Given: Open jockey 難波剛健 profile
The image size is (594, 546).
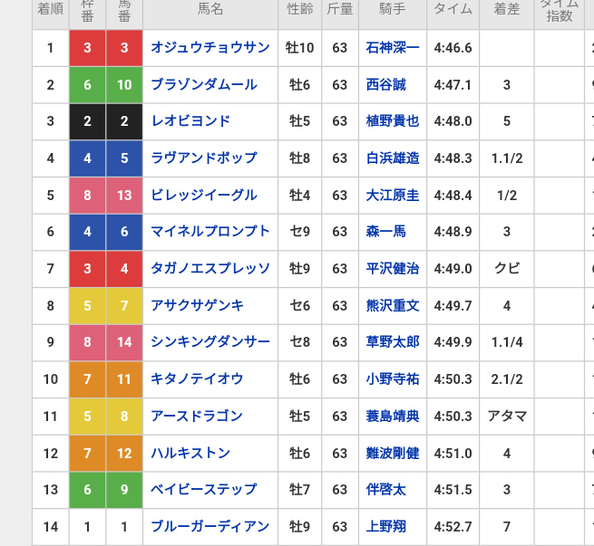Looking at the screenshot, I should (393, 453).
